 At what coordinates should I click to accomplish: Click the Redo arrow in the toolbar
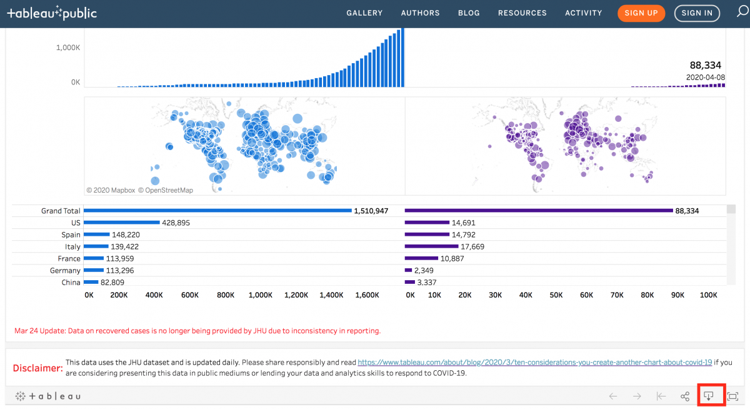[637, 395]
